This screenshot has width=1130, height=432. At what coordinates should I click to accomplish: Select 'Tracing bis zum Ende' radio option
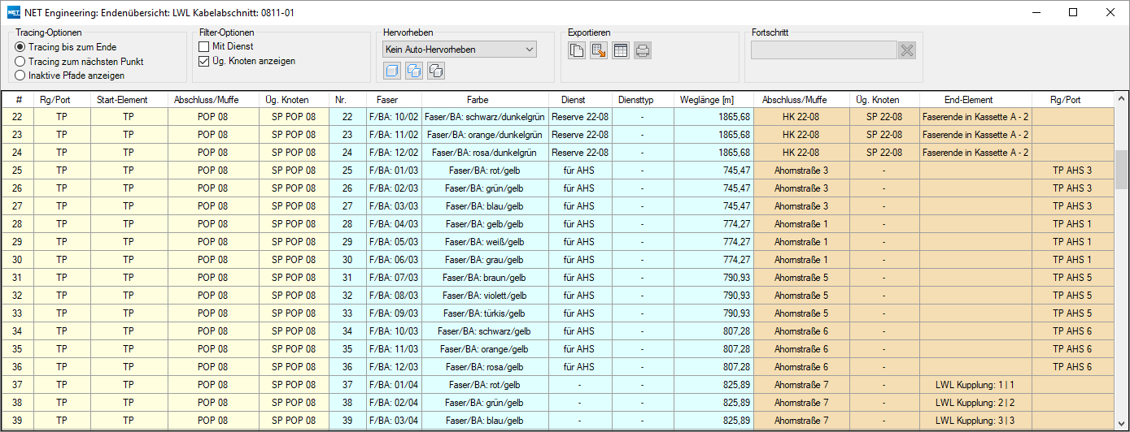pyautogui.click(x=65, y=47)
